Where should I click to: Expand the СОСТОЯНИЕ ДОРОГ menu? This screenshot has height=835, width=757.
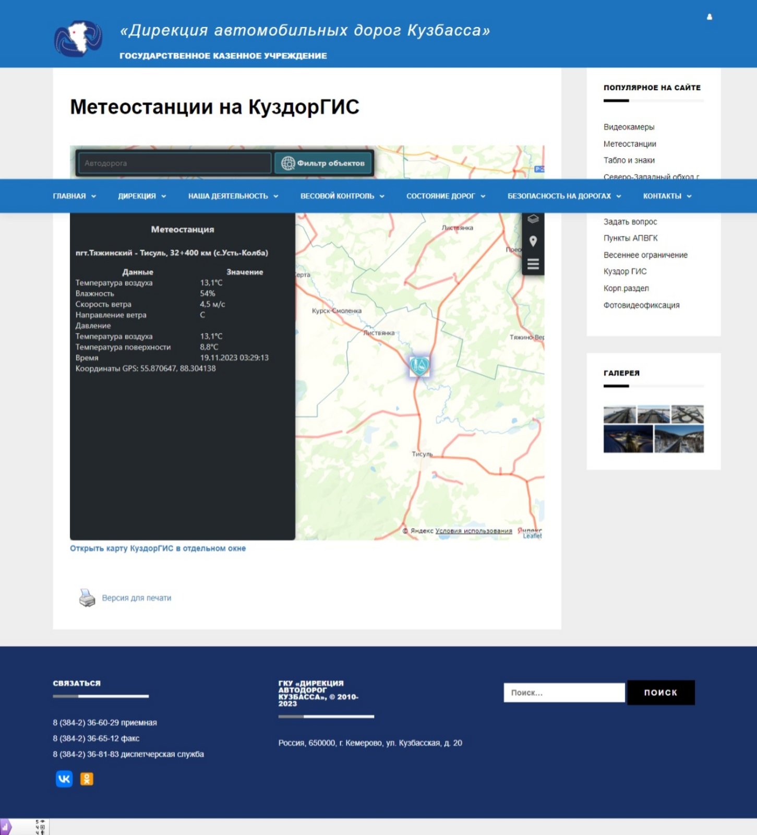coord(446,196)
